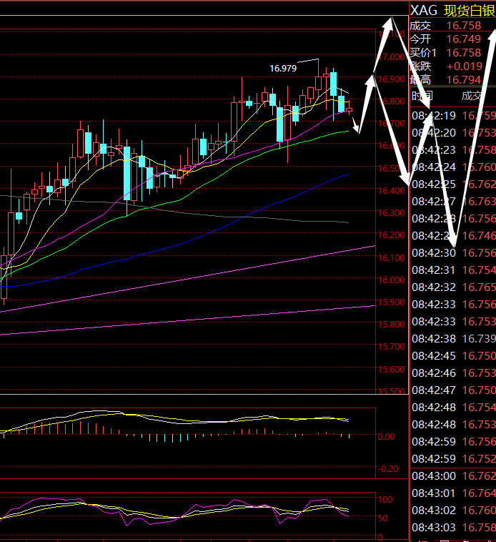Select the tick row at 08:42:19
This screenshot has width=496, height=542.
[x=453, y=115]
